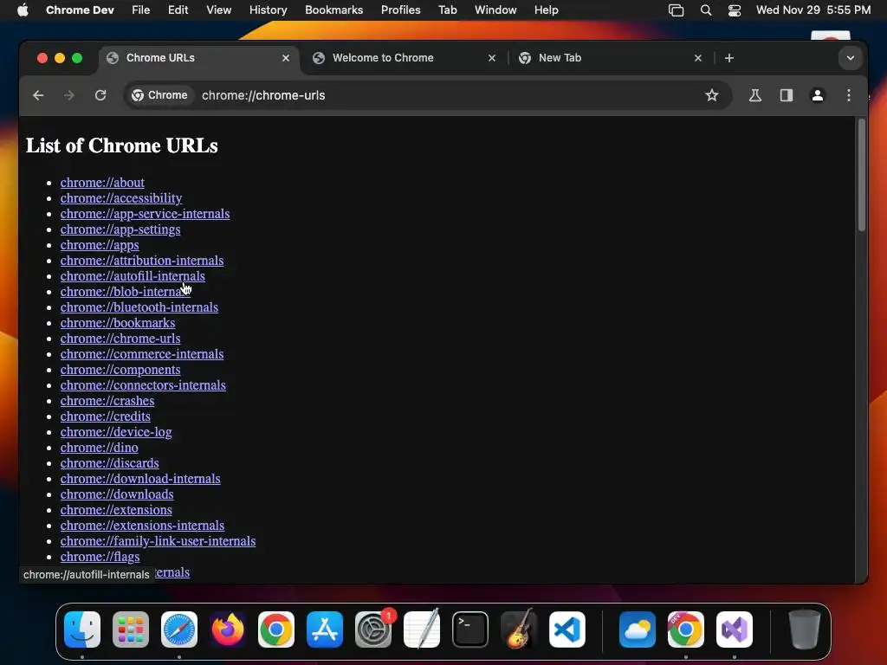
Task: Open the History menu
Action: coord(269,10)
